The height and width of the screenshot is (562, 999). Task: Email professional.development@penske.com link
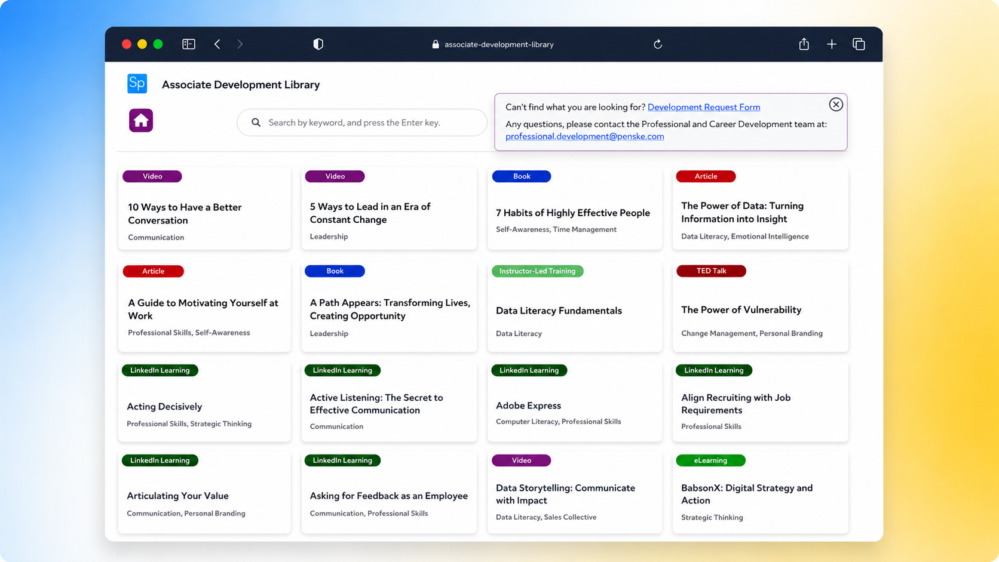(x=585, y=136)
